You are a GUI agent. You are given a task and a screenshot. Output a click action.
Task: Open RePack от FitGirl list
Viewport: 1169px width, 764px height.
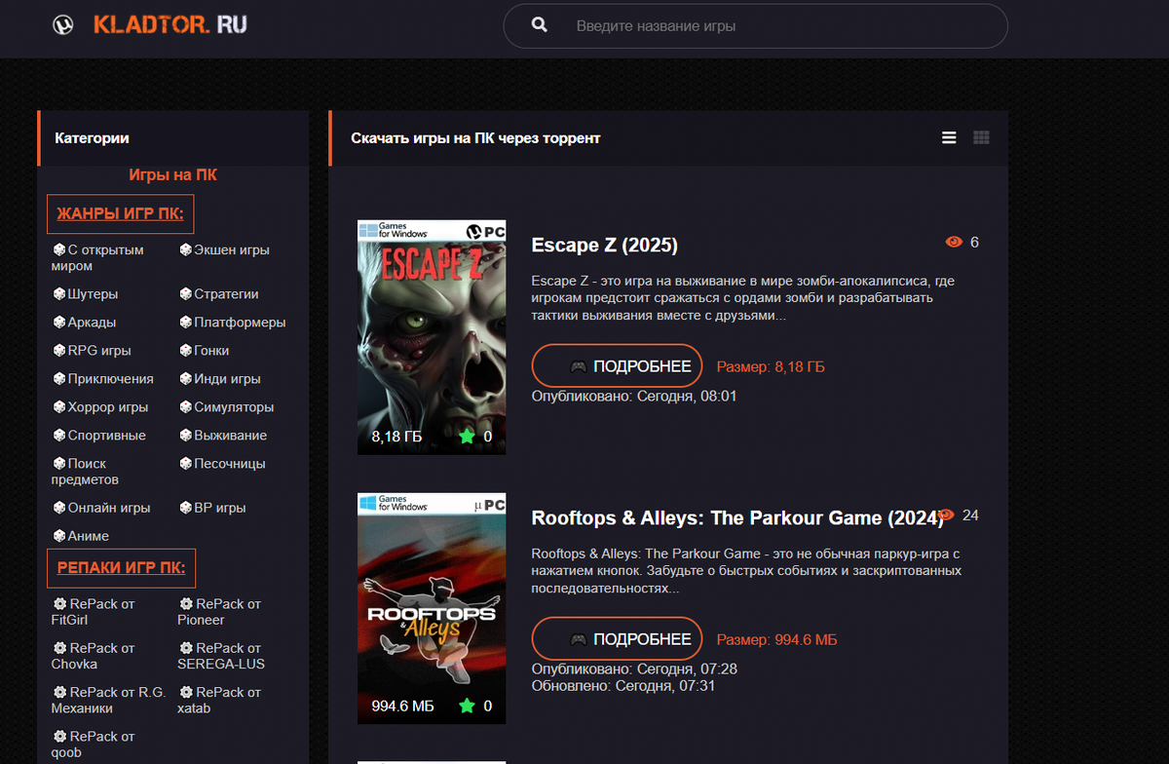[93, 612]
